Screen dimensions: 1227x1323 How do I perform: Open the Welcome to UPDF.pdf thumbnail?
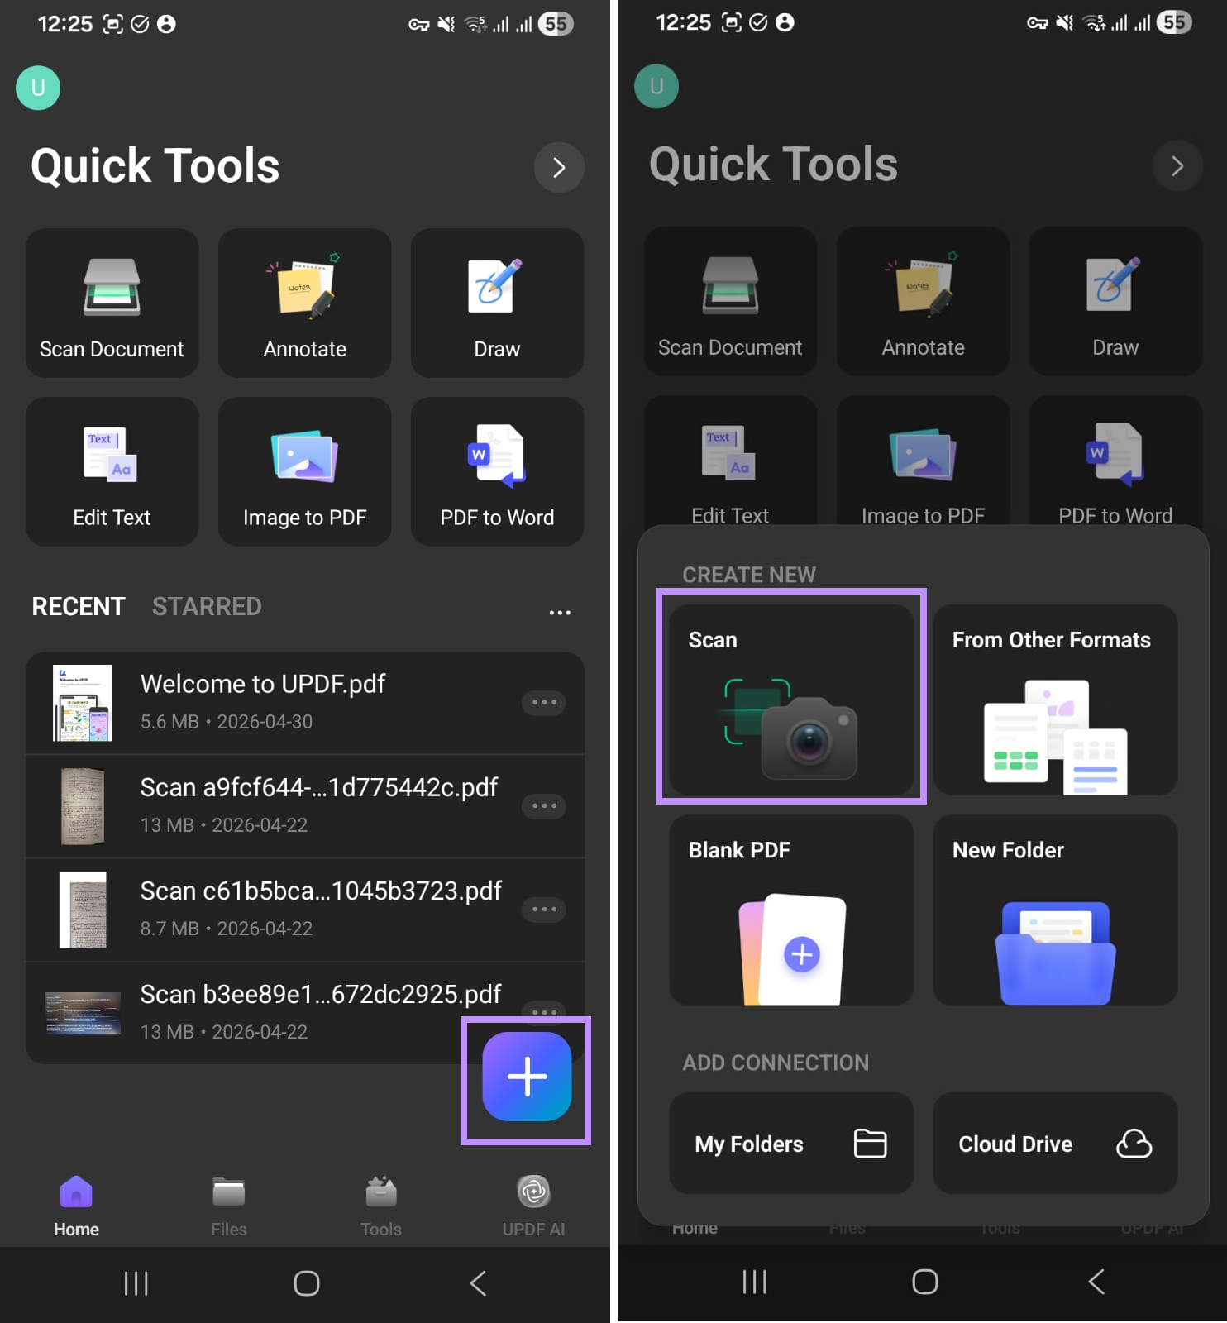(83, 703)
